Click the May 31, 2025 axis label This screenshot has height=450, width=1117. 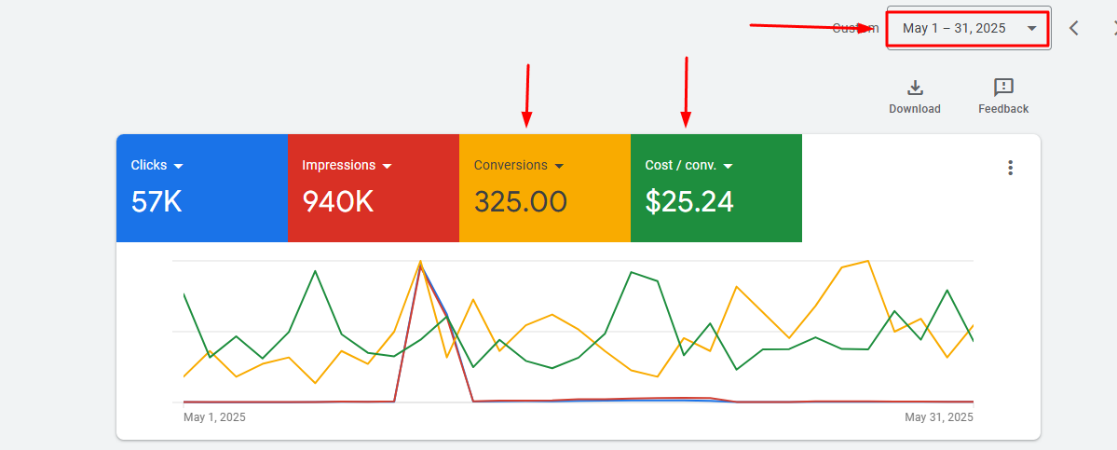coord(939,417)
